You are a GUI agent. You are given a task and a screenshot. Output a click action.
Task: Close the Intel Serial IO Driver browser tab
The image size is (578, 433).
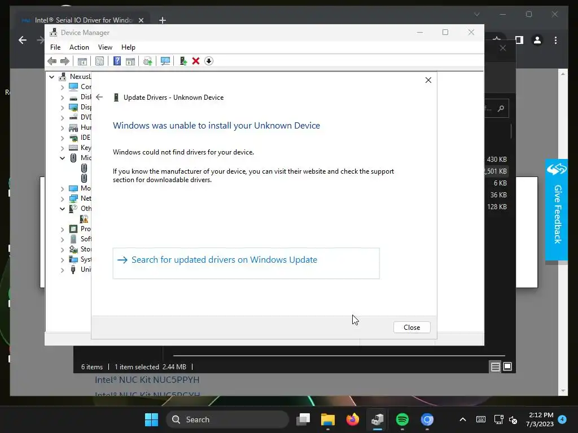click(x=141, y=20)
